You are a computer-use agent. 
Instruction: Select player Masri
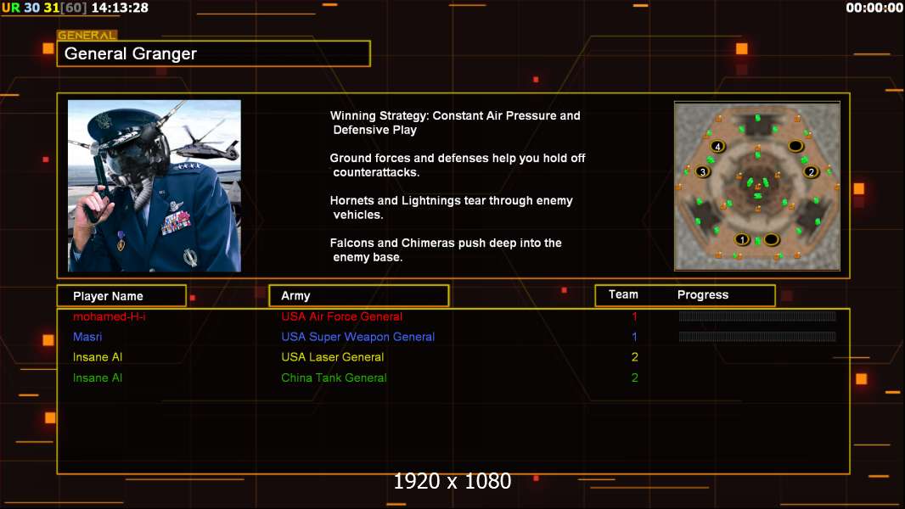click(87, 337)
